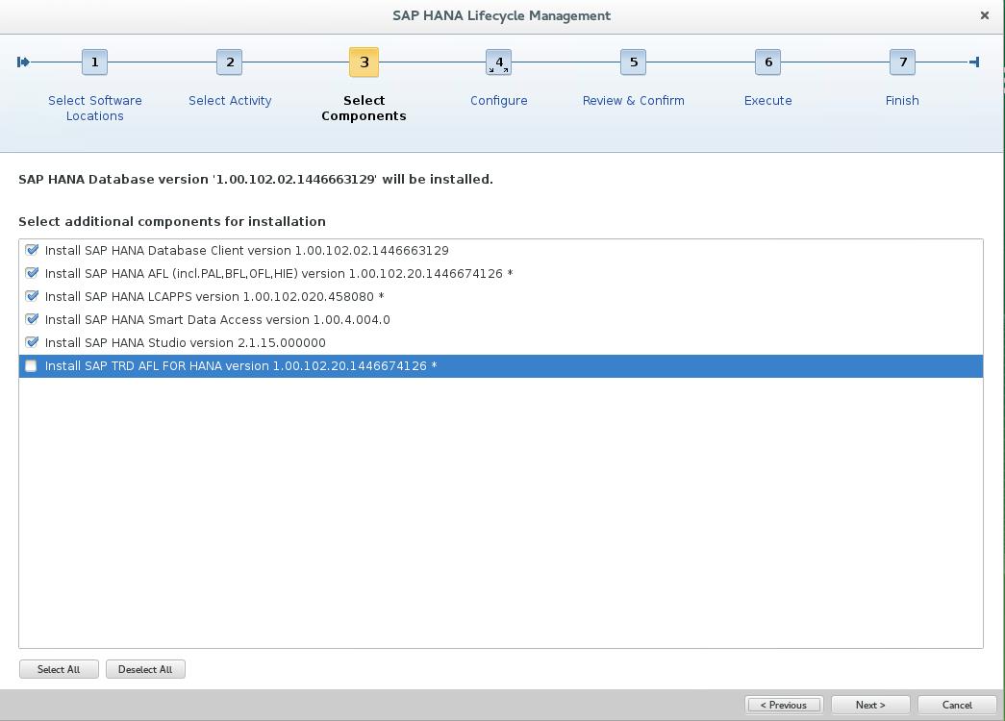
Task: Click step 5 Review & Confirm icon
Action: 633,62
